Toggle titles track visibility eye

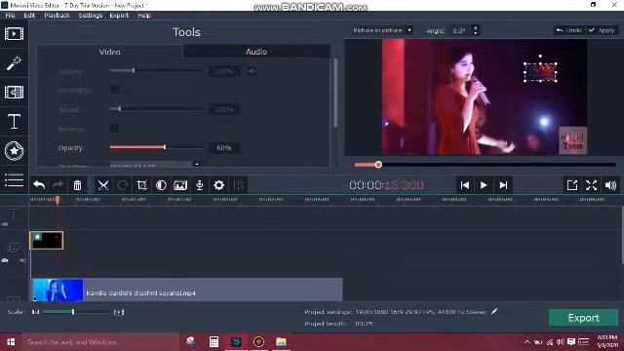[x=5, y=224]
